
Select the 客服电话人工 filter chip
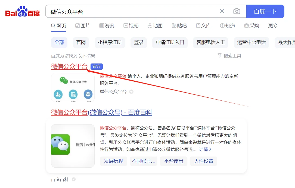click(211, 42)
